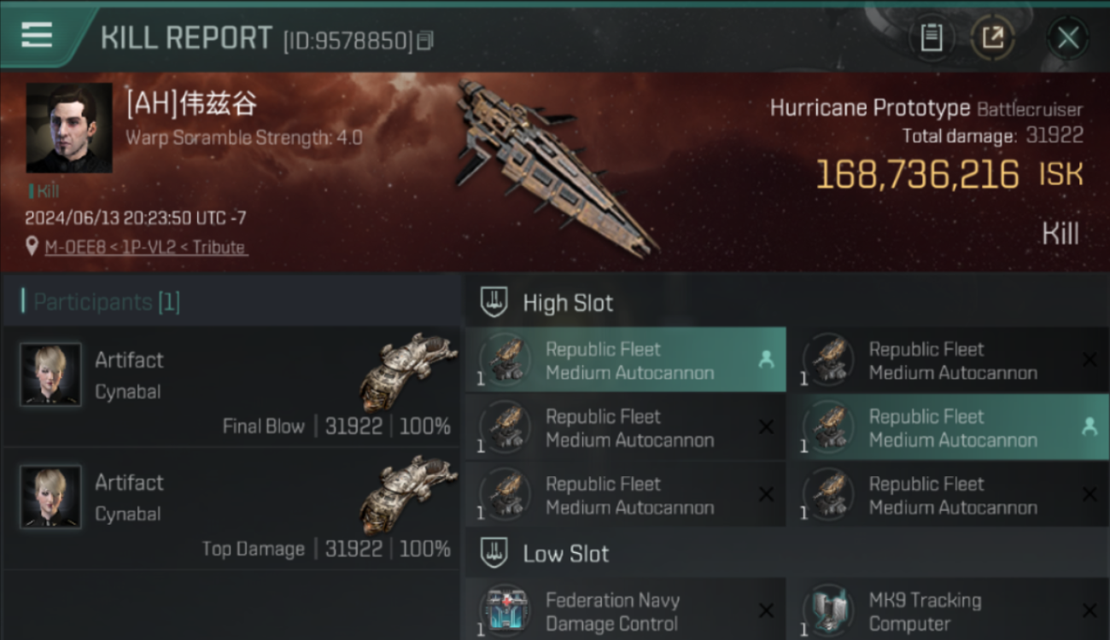1110x640 pixels.
Task: Click the Hurricane Prototype ship name
Action: tap(870, 108)
